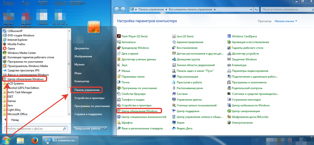Click the user account picture in Start menu

(x=94, y=27)
